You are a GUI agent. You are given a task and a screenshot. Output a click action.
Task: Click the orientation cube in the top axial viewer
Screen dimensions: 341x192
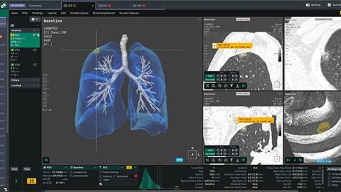pyautogui.click(x=277, y=84)
